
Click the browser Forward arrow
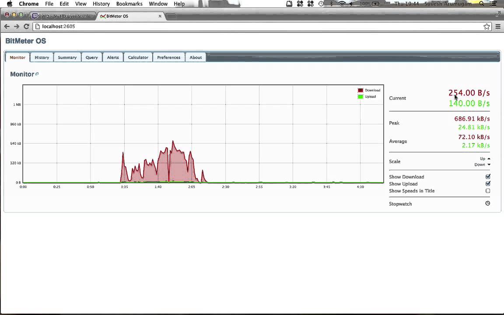pos(16,26)
